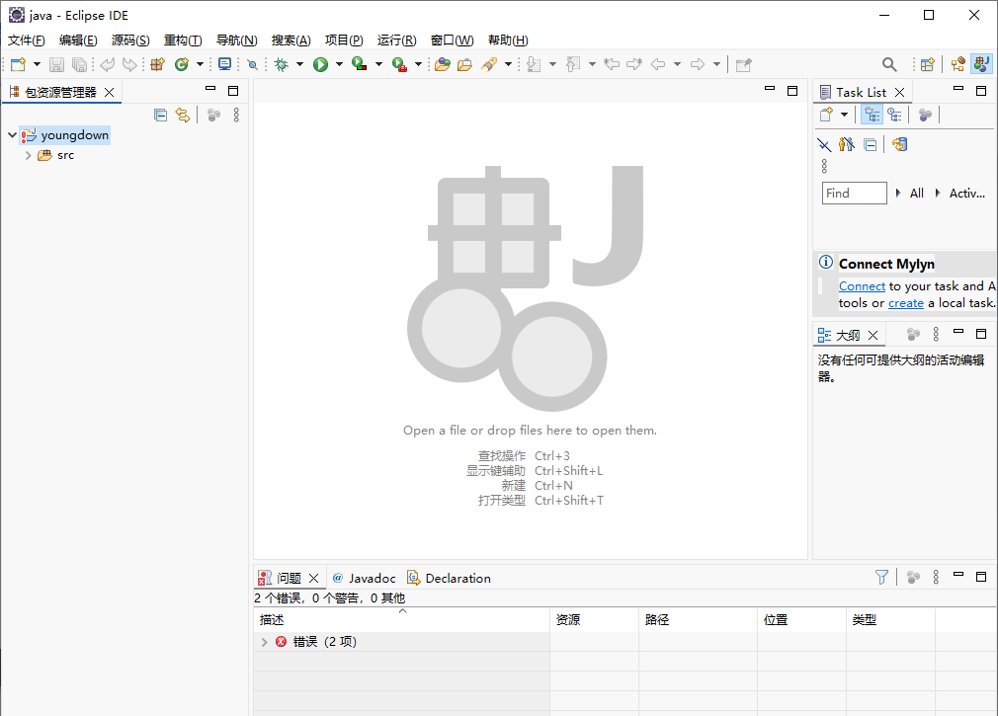
Task: Open the 重构(T) menu
Action: coord(183,40)
